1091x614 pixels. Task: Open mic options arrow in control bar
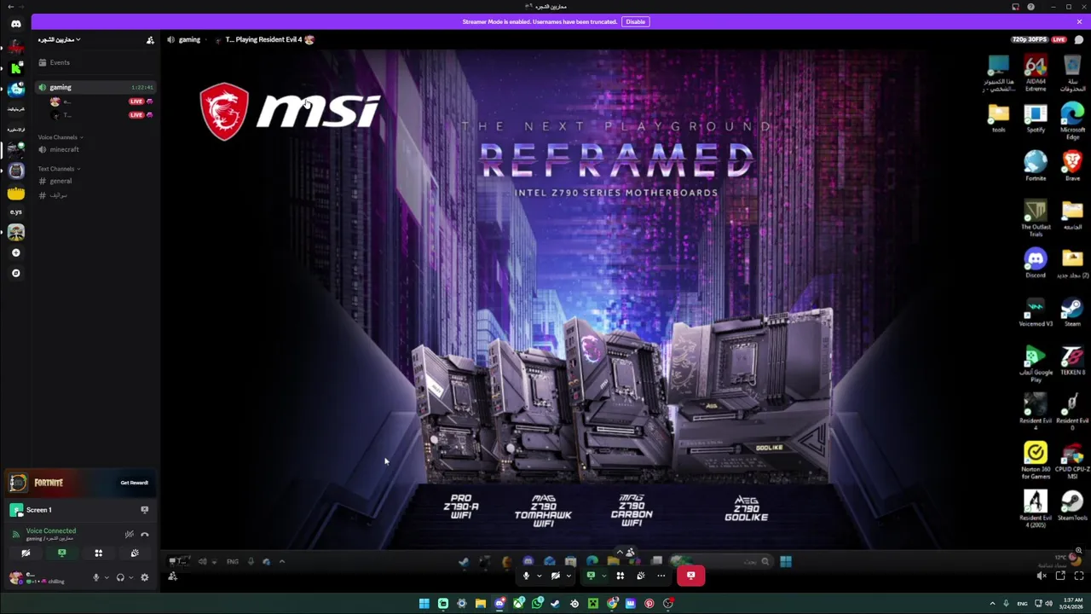click(540, 576)
